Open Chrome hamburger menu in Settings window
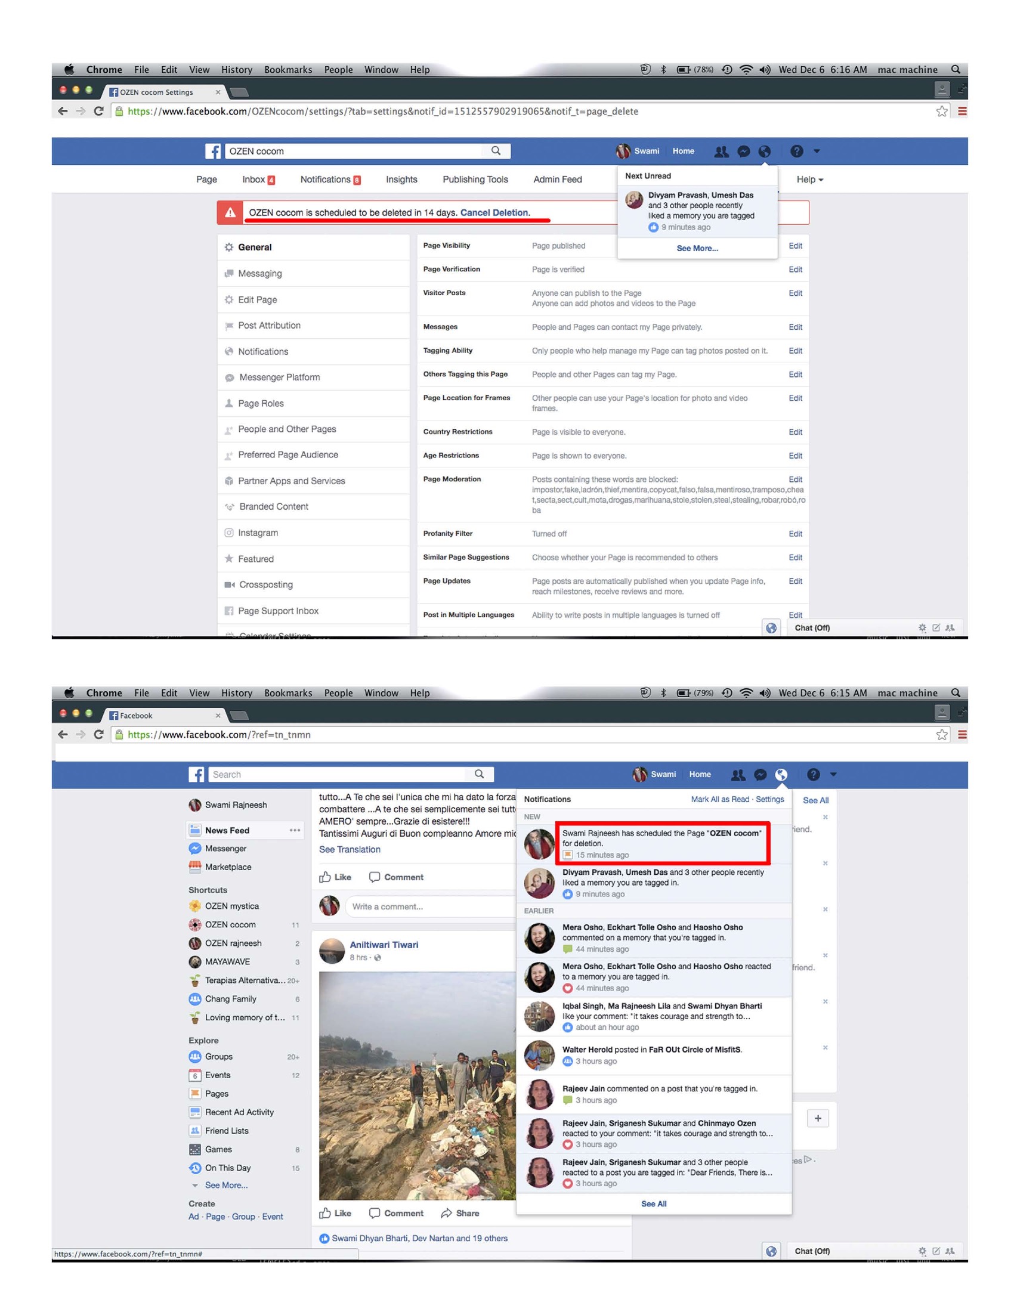 962,111
